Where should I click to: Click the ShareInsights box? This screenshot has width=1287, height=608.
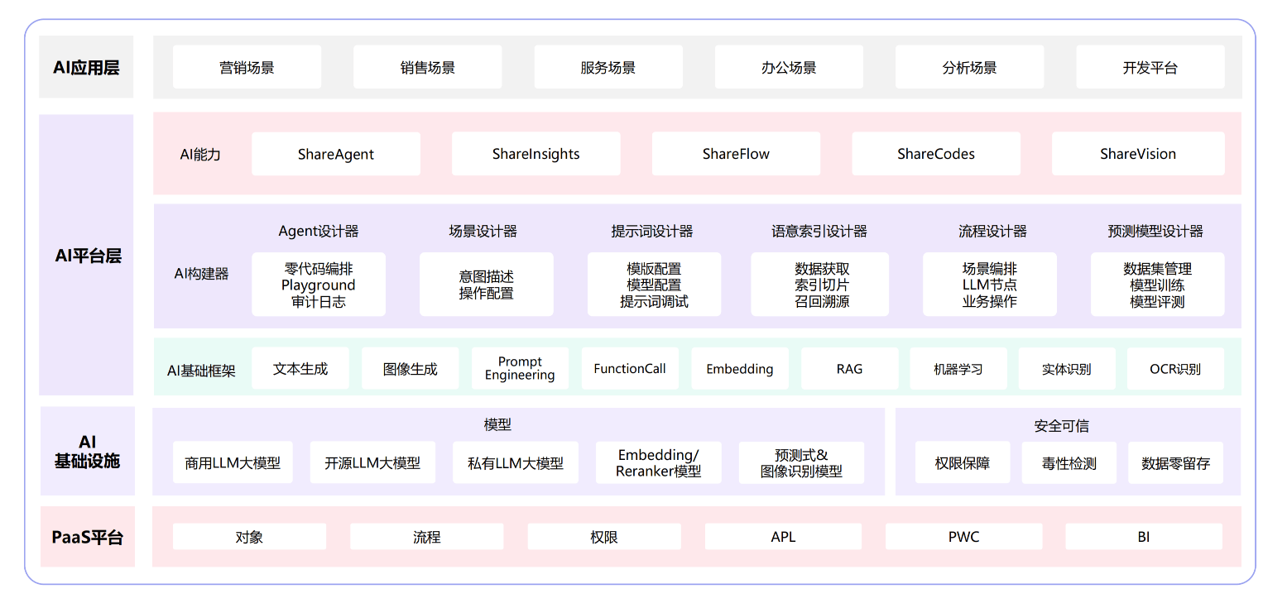[535, 154]
